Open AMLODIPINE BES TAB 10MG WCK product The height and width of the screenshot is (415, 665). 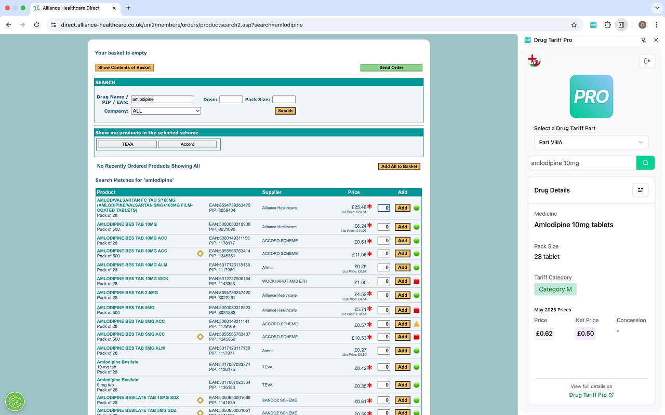(x=132, y=279)
